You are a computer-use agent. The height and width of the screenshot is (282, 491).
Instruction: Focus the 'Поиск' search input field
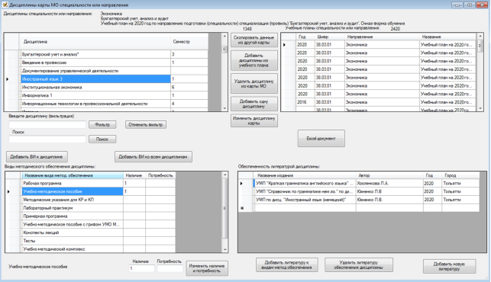click(47, 139)
